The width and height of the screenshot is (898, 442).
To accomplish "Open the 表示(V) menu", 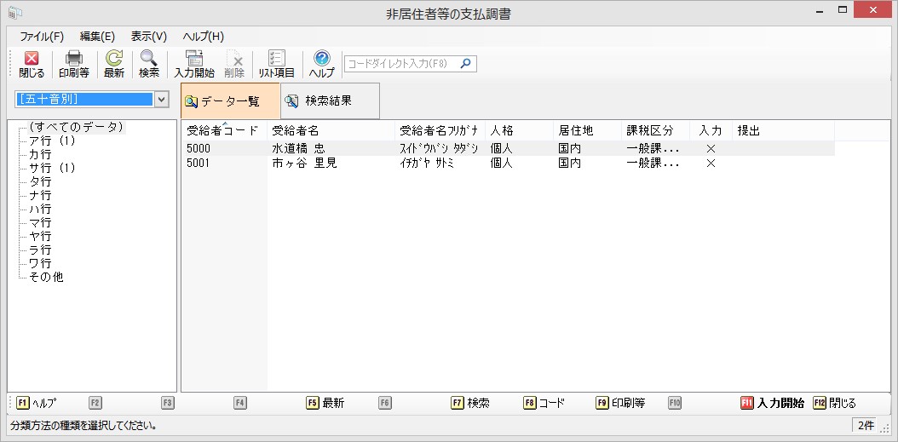I will click(148, 37).
